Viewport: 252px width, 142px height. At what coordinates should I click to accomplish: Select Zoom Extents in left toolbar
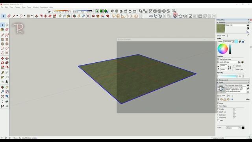pyautogui.click(x=2, y=96)
